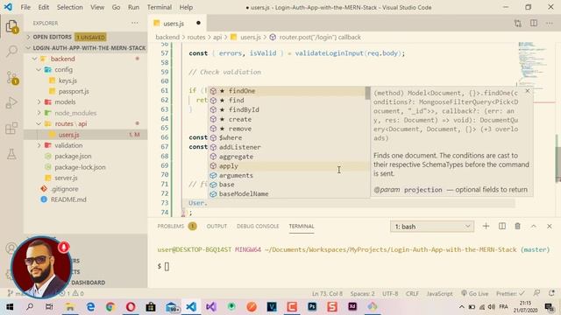Select aggregate autocomplete suggestion
Viewport: 561px width, 315px height.
[287, 157]
